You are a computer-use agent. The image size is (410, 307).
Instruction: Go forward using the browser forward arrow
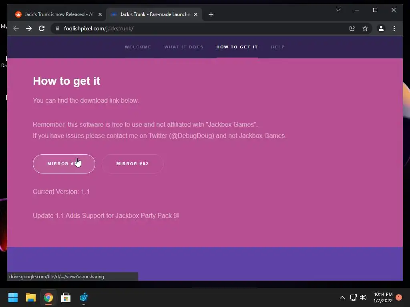pyautogui.click(x=29, y=28)
